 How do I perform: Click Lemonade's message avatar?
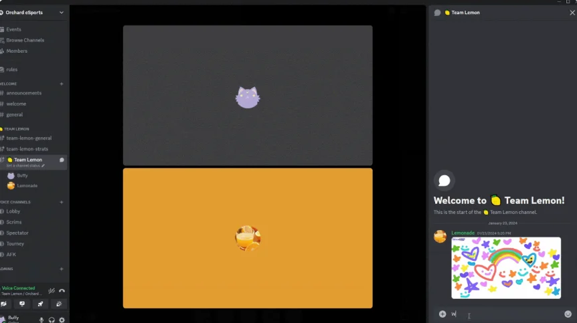coord(440,236)
